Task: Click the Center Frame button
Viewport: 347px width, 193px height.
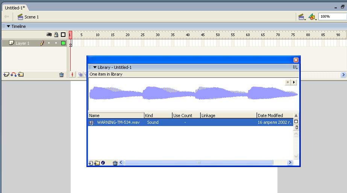Action: click(x=72, y=74)
